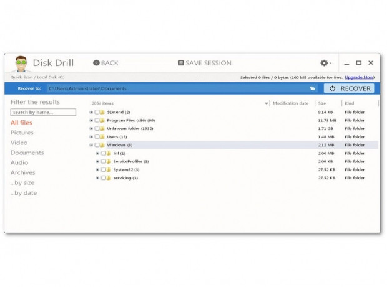This screenshot has width=387, height=287.
Task: Expand the Inf subfolder
Action: 97,153
